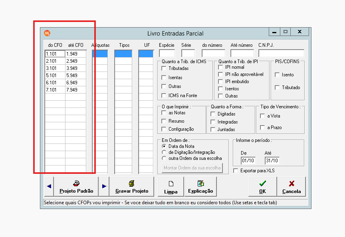
Task: Select do CFO cell 3.101
Action: click(55, 68)
